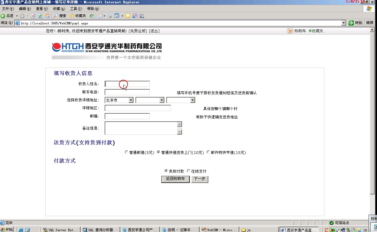377x232 pixels.
Task: Click the yellow Discuss note icon
Action: point(128,16)
